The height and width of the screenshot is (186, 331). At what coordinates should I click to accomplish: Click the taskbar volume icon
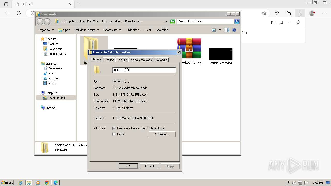click(294, 183)
